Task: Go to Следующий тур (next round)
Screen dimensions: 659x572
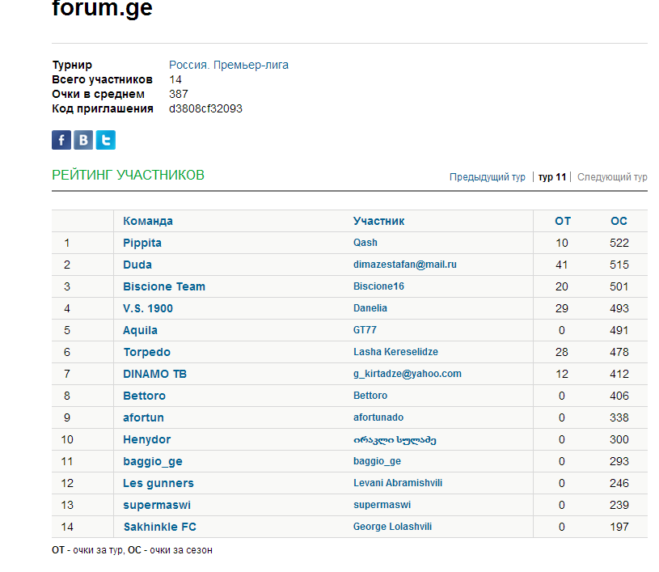Action: tap(612, 177)
